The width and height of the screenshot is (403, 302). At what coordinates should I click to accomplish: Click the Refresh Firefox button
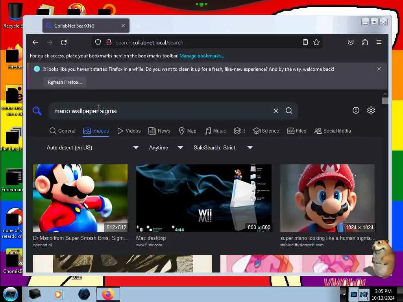65,82
